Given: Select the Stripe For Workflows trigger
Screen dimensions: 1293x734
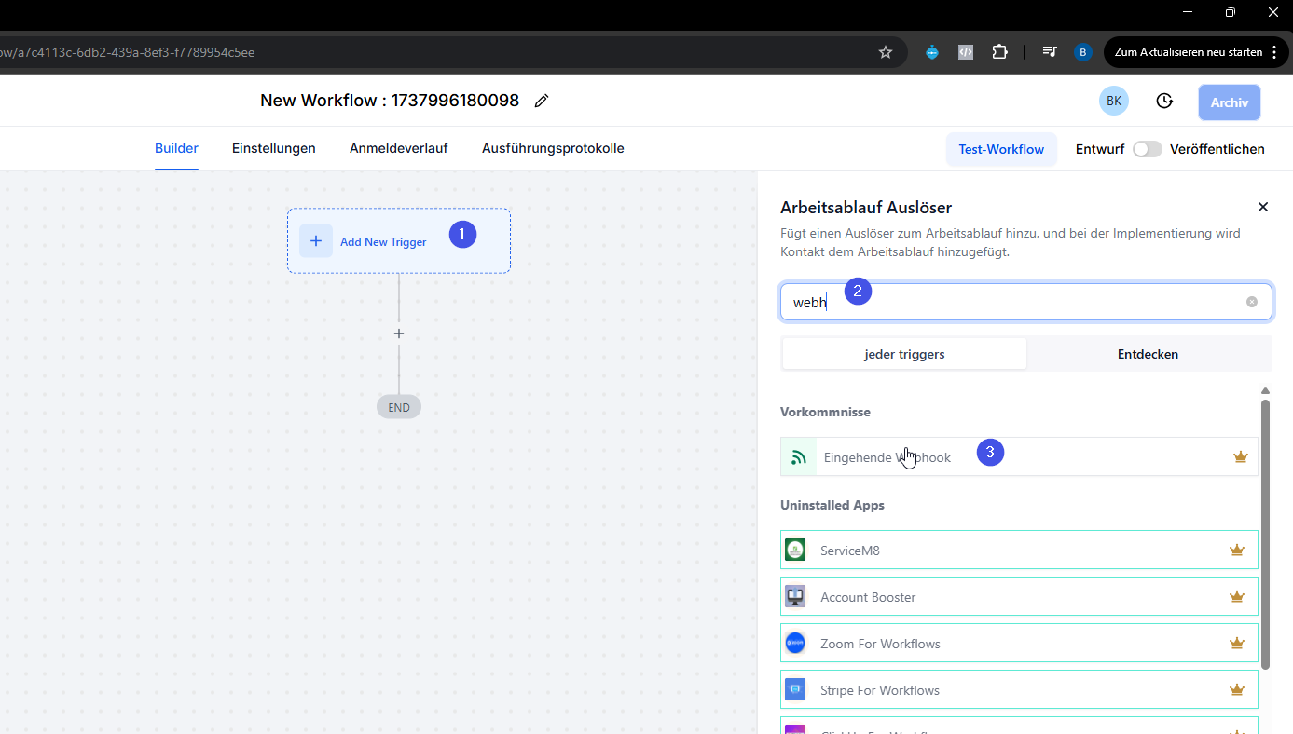Looking at the screenshot, I should point(1019,689).
